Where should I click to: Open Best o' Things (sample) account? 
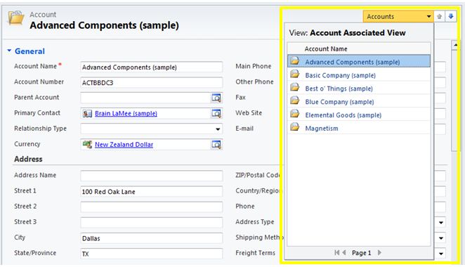[x=339, y=89]
